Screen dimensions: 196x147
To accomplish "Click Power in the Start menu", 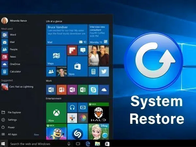I will (8, 127).
